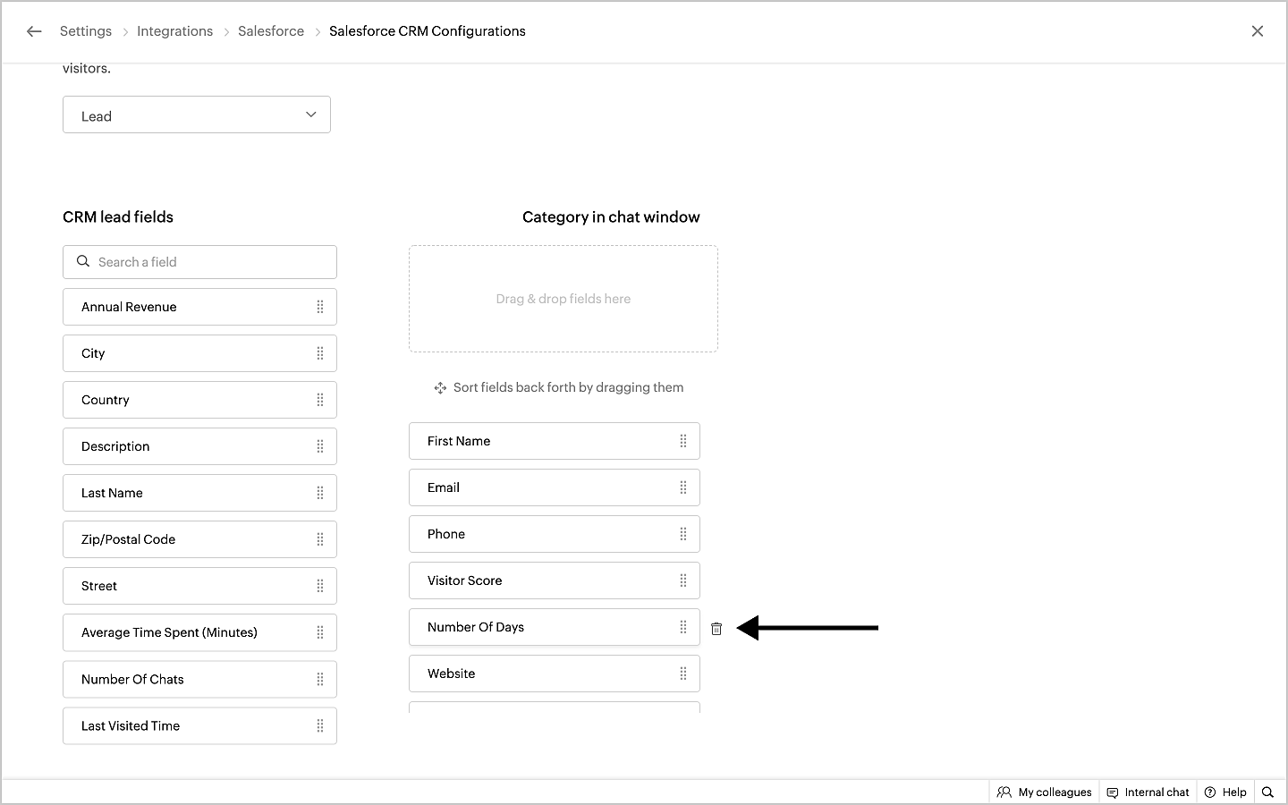Open the Lead module dropdown
Viewport: 1288px width, 805px height.
tap(197, 115)
